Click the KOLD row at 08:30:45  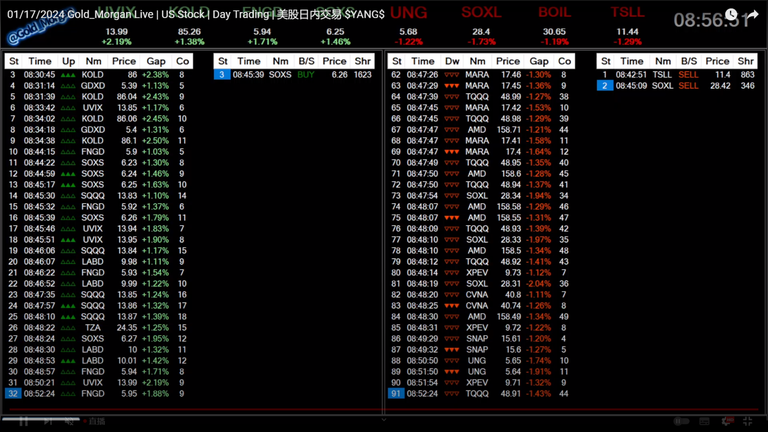[98, 75]
